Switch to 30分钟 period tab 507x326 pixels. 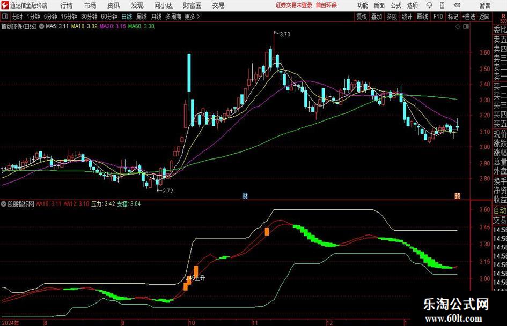[89, 17]
